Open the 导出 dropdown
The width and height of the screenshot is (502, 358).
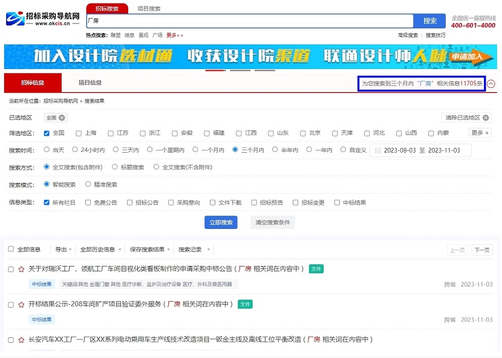pos(63,250)
